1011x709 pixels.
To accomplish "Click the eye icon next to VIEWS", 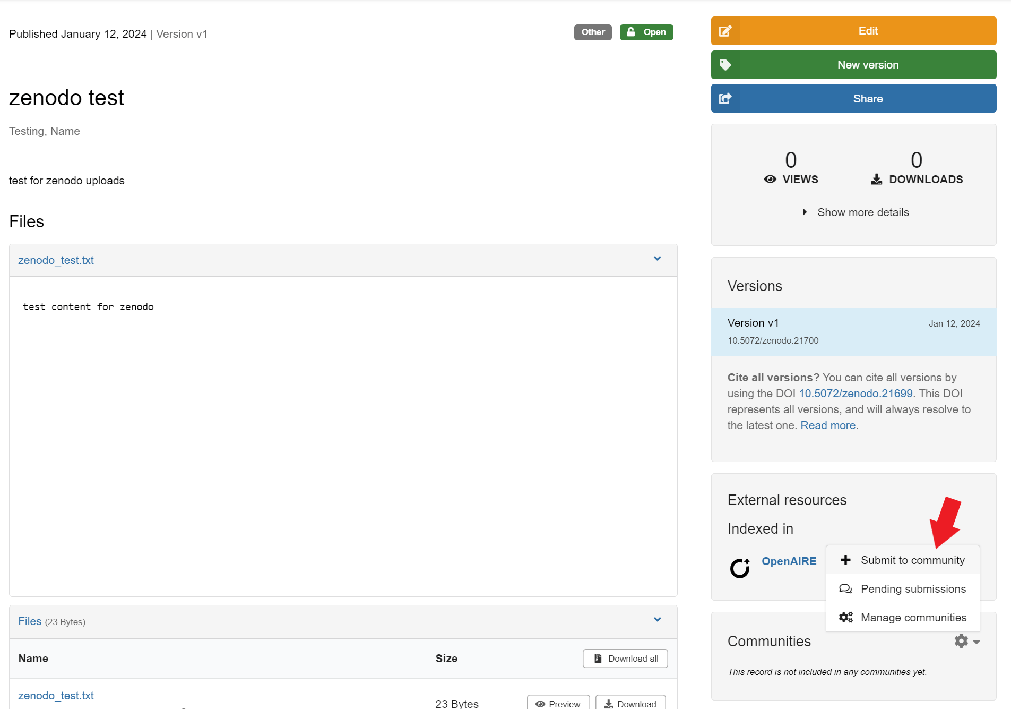I will click(770, 179).
